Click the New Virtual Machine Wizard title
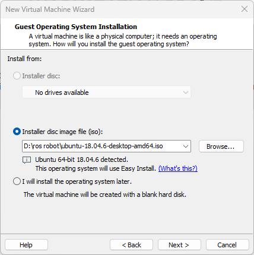The width and height of the screenshot is (254, 255). pos(50,9)
